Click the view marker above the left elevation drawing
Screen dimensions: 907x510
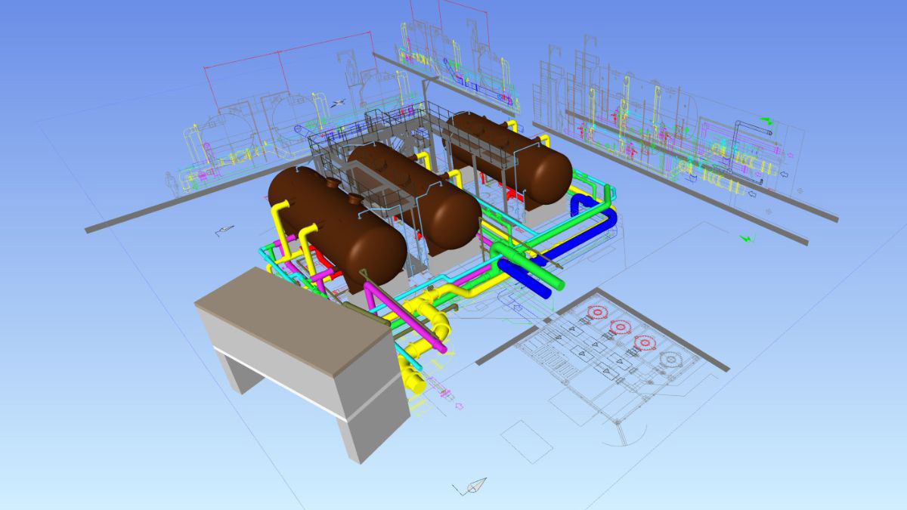[339, 102]
